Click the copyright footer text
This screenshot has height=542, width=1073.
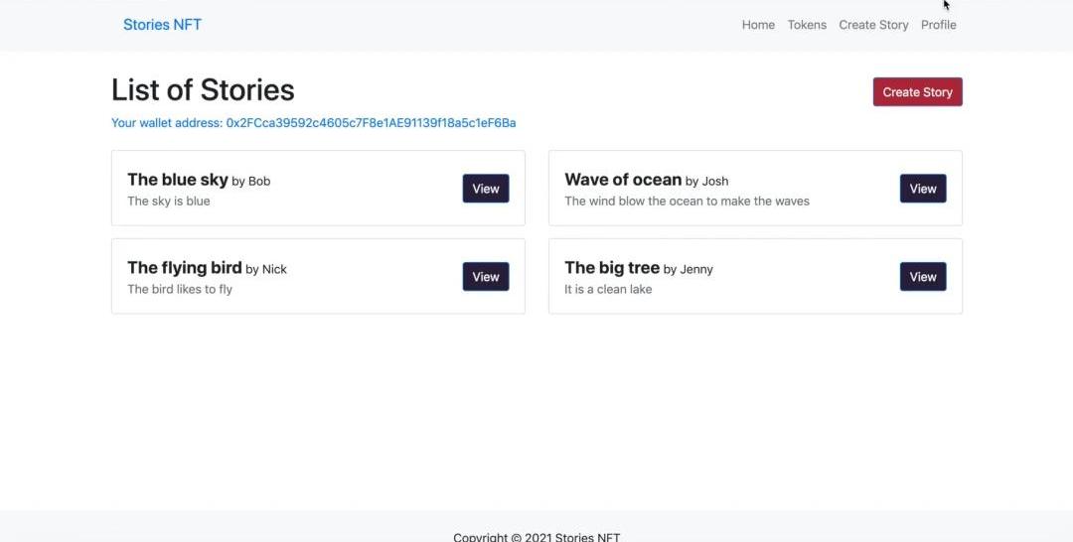click(x=536, y=537)
